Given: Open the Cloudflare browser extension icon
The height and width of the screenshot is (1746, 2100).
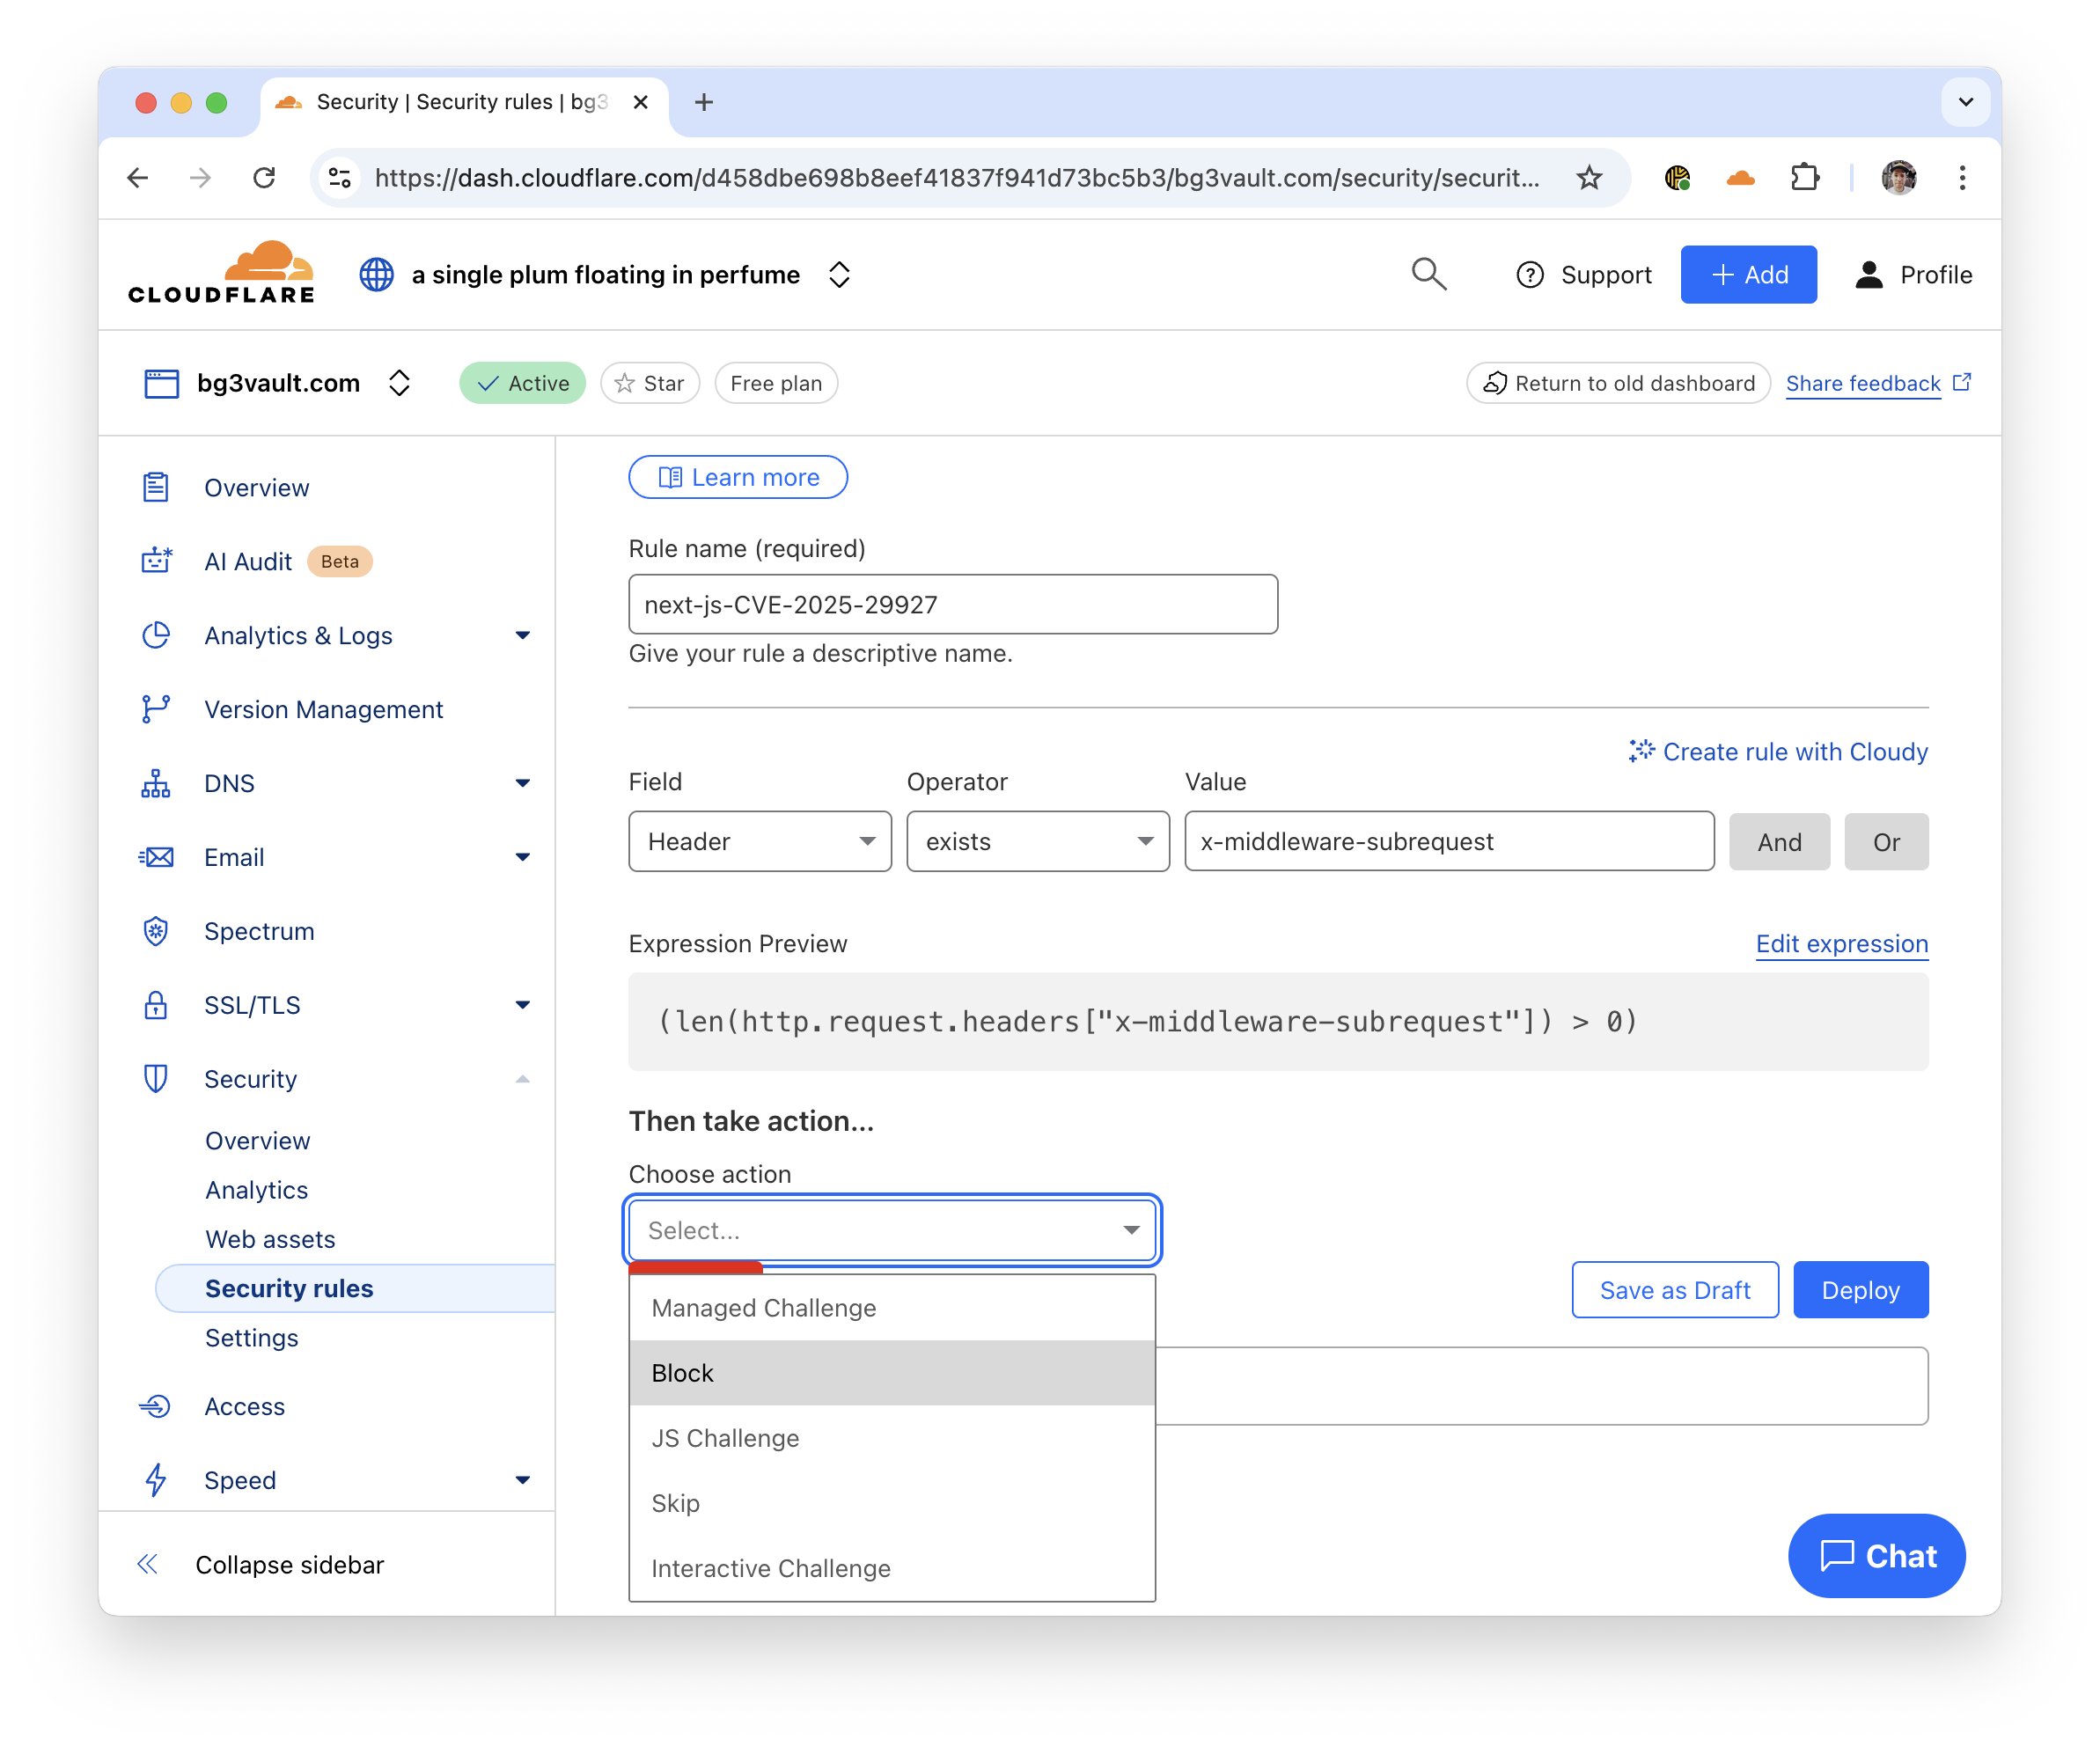Looking at the screenshot, I should pos(1741,178).
